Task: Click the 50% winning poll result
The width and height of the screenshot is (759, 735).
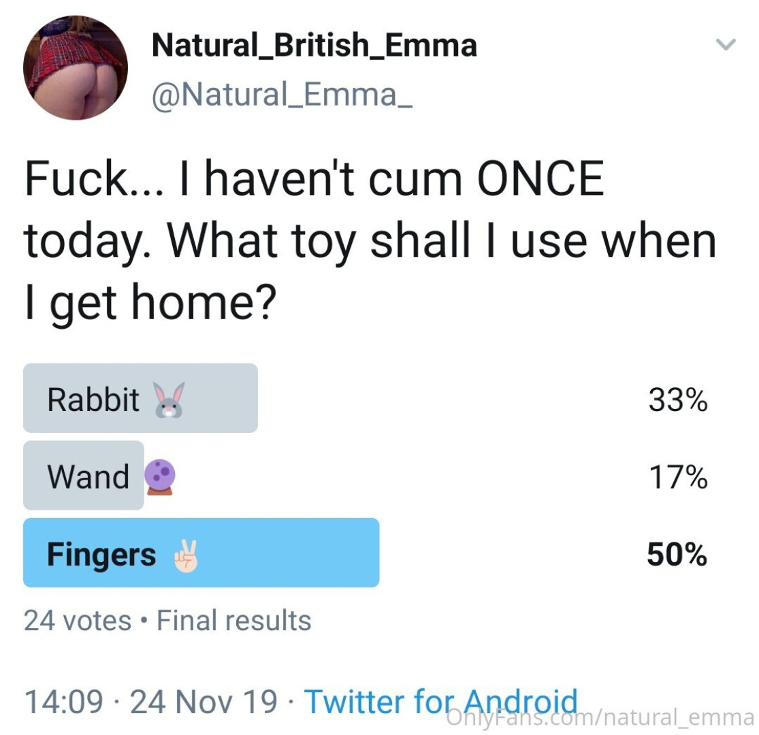Action: coord(677,555)
